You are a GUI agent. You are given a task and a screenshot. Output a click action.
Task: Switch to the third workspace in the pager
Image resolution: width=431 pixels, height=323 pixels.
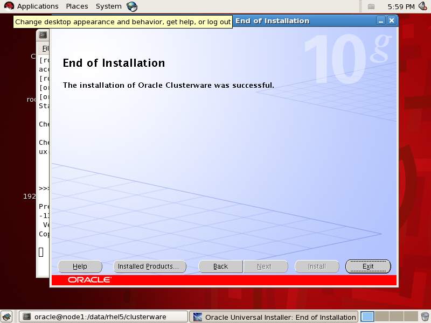pyautogui.click(x=397, y=317)
